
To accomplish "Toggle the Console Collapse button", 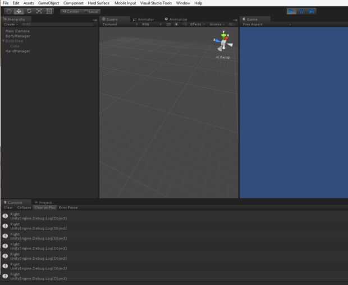I will (24, 208).
